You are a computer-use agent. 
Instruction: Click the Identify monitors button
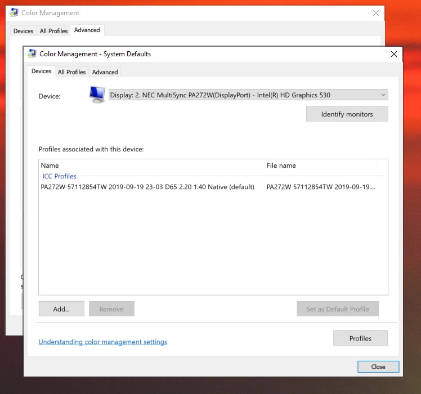(347, 114)
